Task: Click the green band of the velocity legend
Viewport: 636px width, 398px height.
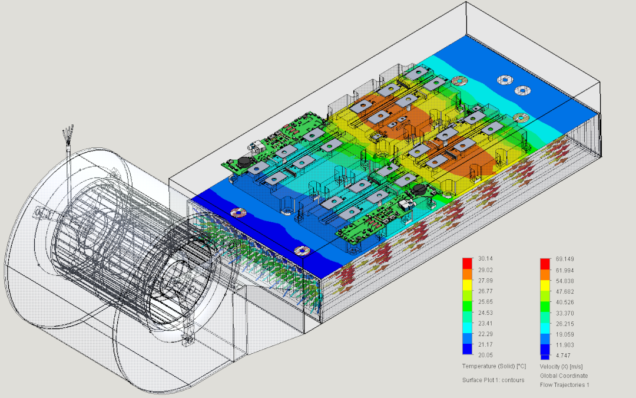Action: tap(545, 307)
